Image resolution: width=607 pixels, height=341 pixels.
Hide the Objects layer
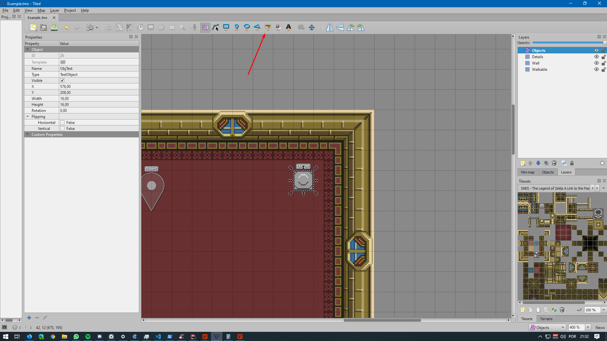click(596, 51)
